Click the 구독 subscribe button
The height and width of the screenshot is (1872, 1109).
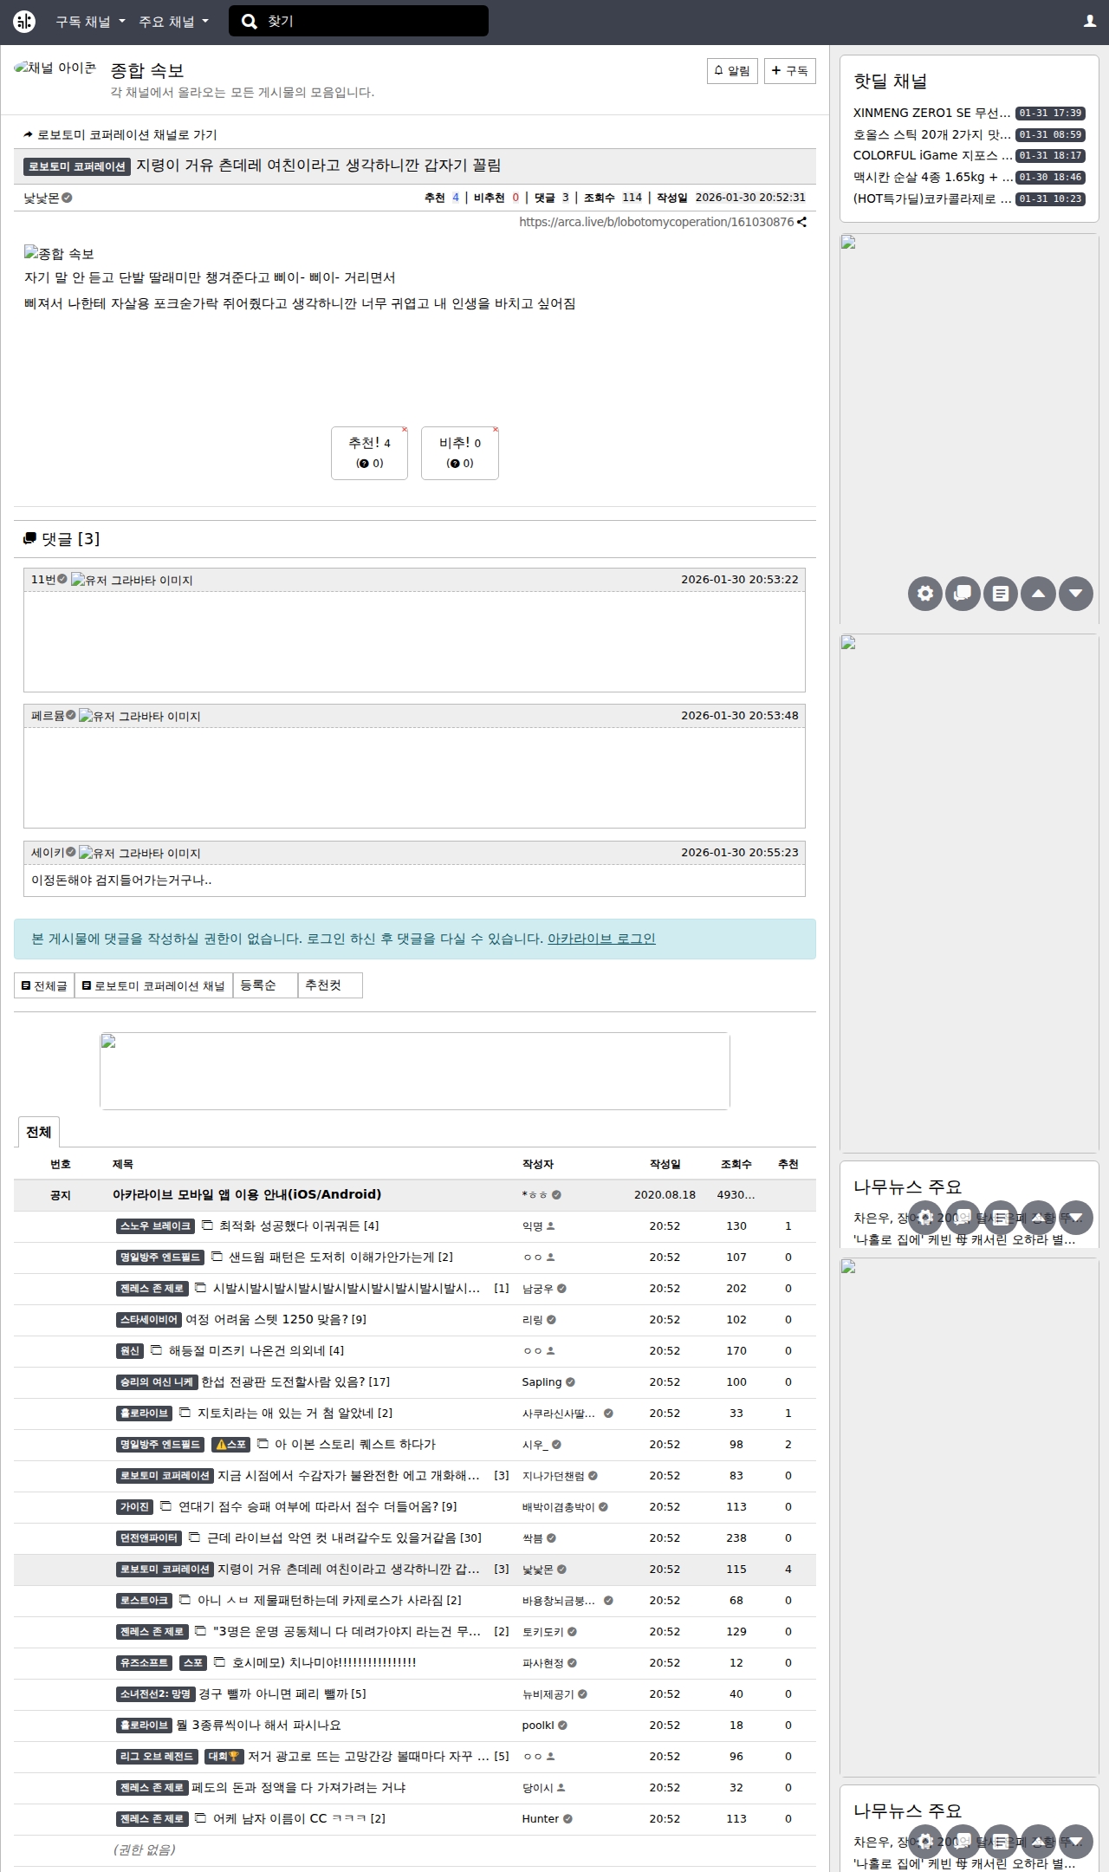[x=789, y=71]
